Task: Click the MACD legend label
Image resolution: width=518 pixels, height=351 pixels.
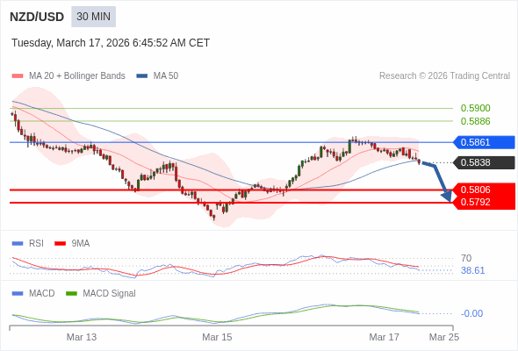Action: click(42, 294)
